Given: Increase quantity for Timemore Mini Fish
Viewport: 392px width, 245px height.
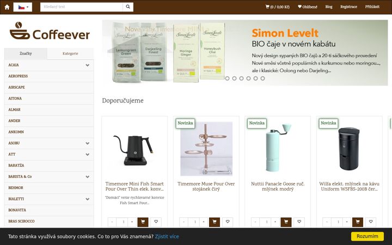Looking at the screenshot, I should coord(132,222).
